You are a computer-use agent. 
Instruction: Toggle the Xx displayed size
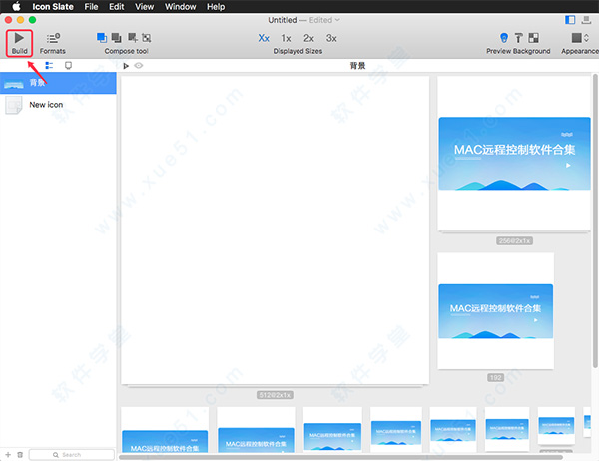point(264,38)
